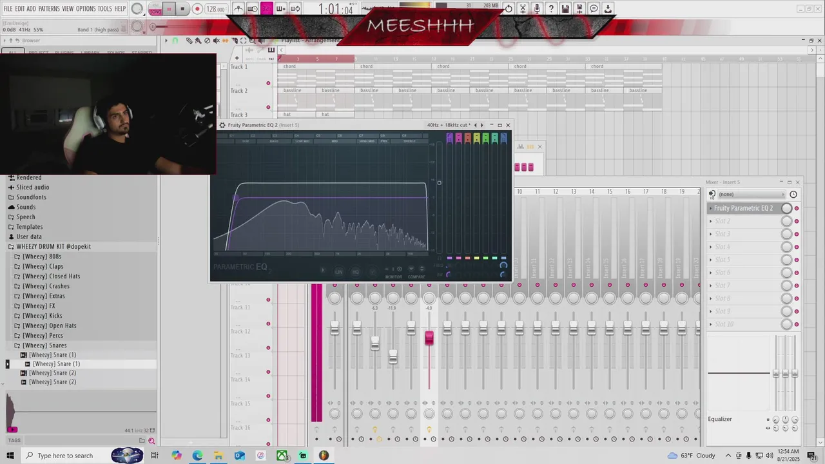Viewport: 825px width, 464px height.
Task: Select the highlighted [Wheezy] Snare (1) sample
Action: coord(57,364)
